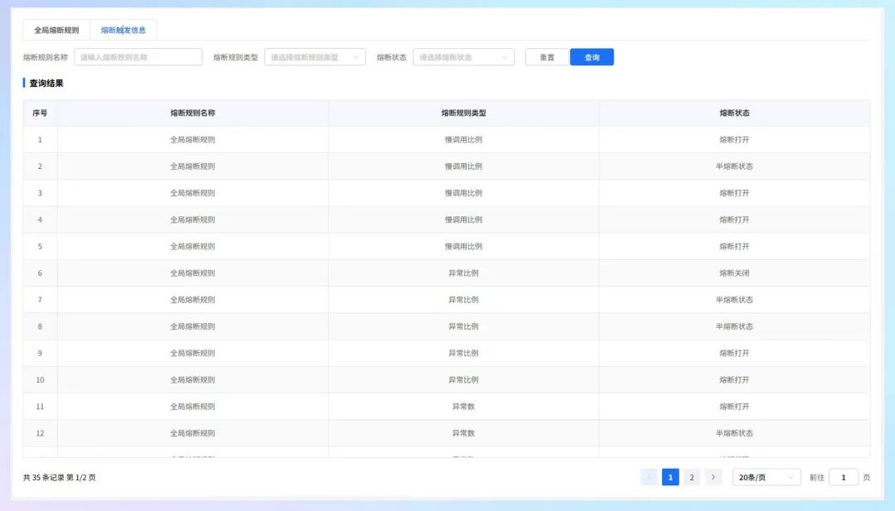Click the next page arrow
Viewport: 895px width, 511px height.
click(x=713, y=477)
